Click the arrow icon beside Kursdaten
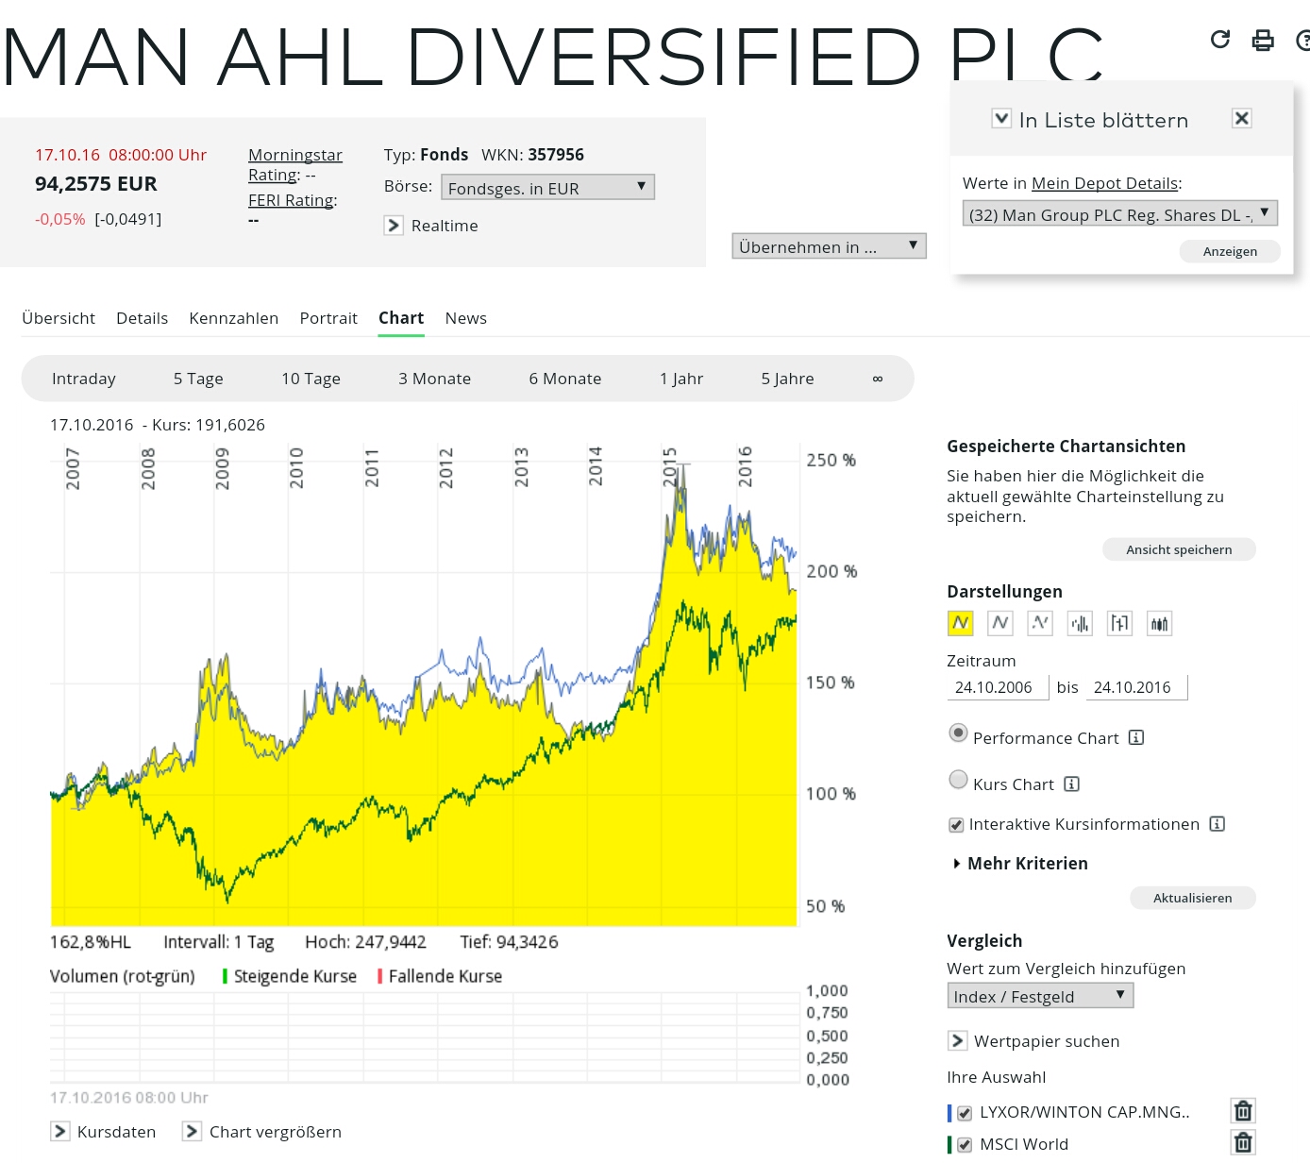Image resolution: width=1310 pixels, height=1163 pixels. [59, 1131]
